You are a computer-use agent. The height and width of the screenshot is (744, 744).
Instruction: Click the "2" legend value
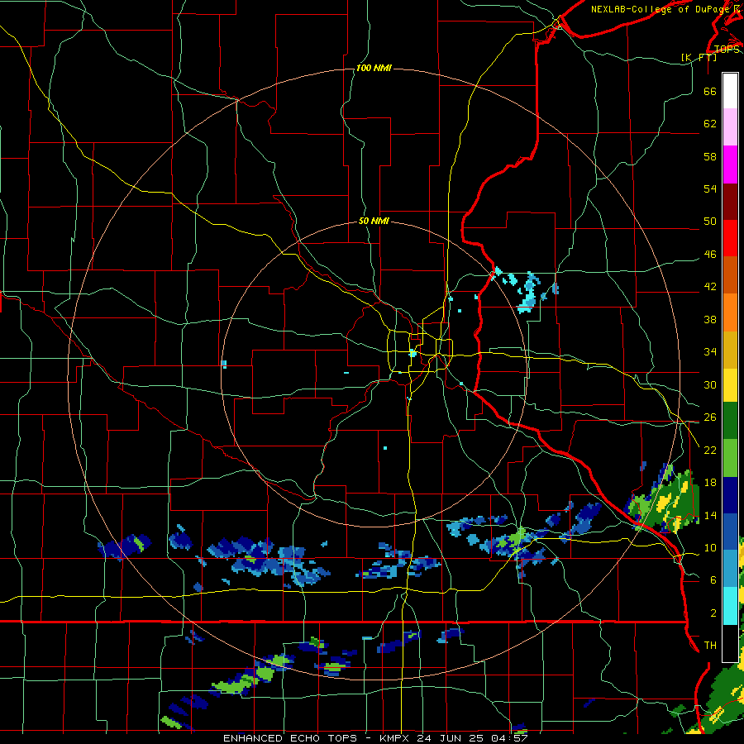click(713, 613)
